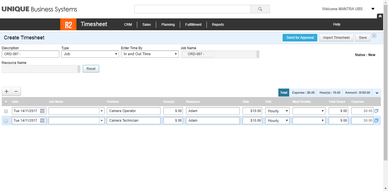Check the select-all checkbox in the grid header

(x=6, y=101)
